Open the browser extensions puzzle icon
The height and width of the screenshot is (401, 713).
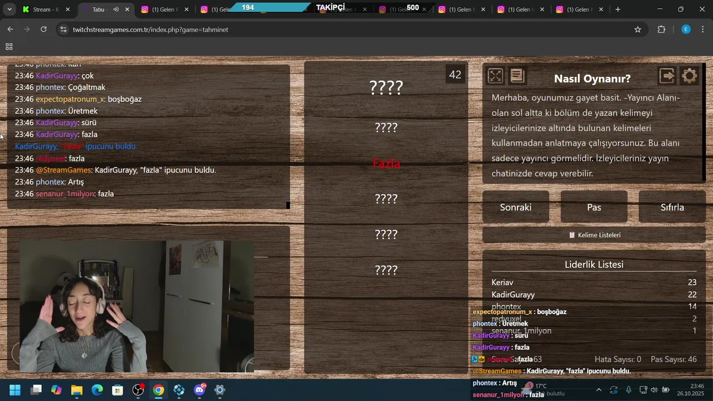[x=661, y=30]
